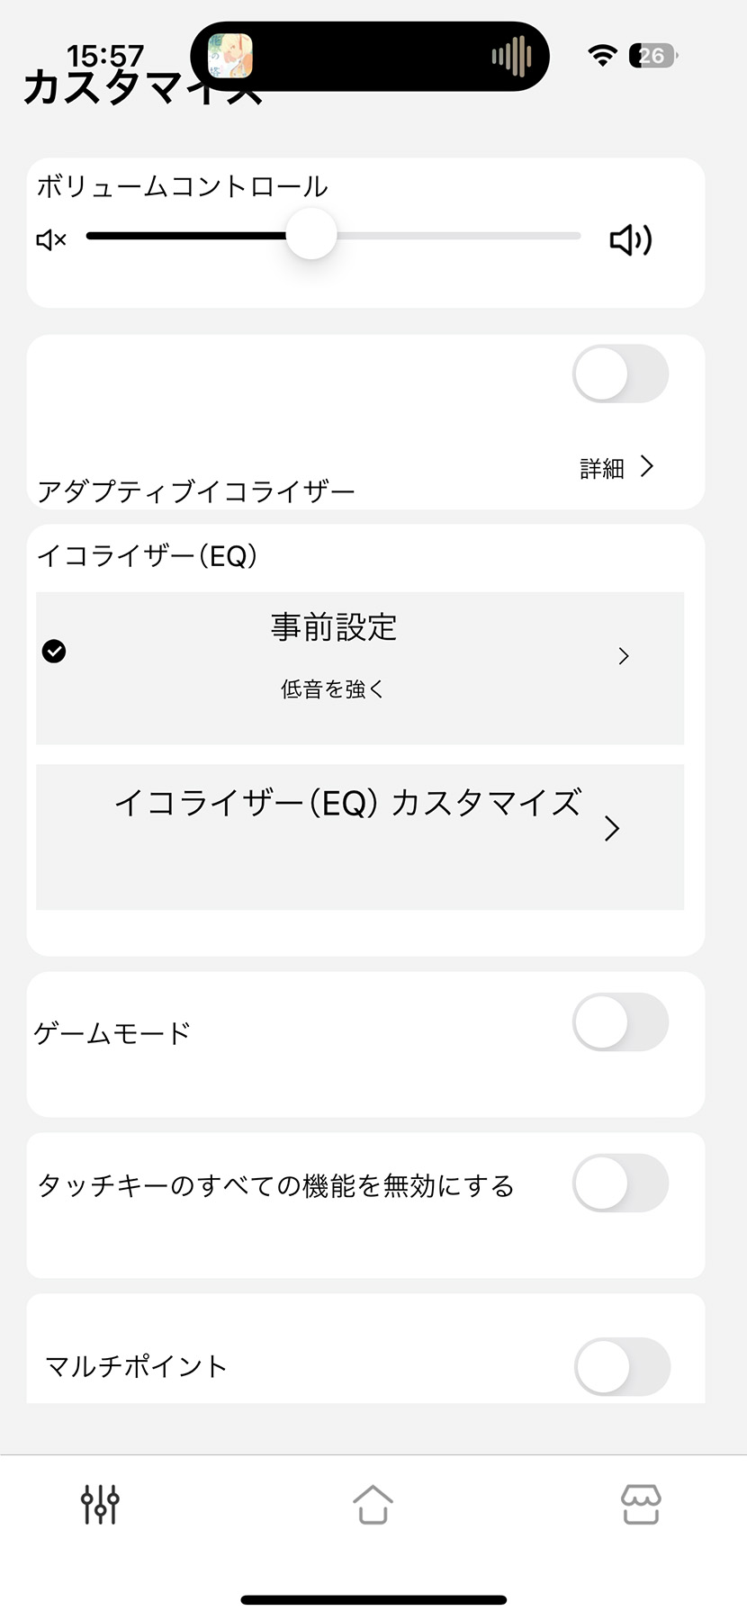
Task: Tap the checkmark icon beside 事前設定
Action: (x=54, y=651)
